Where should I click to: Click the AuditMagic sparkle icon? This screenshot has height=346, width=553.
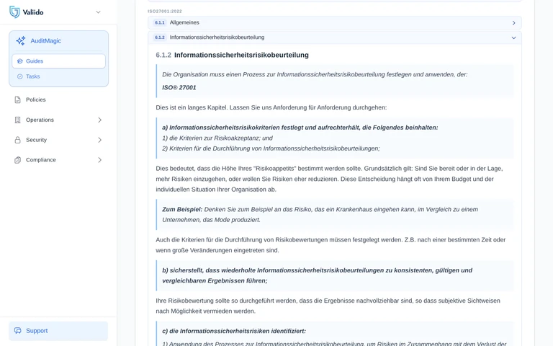pyautogui.click(x=20, y=40)
